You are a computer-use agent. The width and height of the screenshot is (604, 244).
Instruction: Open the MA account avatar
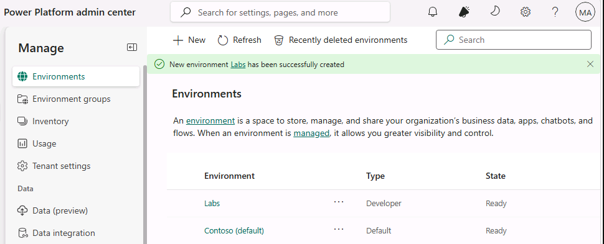tap(585, 12)
